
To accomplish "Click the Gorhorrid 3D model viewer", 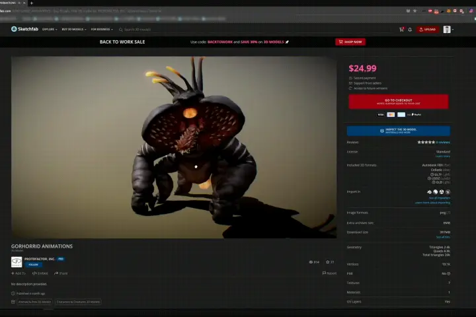I will coord(174,147).
